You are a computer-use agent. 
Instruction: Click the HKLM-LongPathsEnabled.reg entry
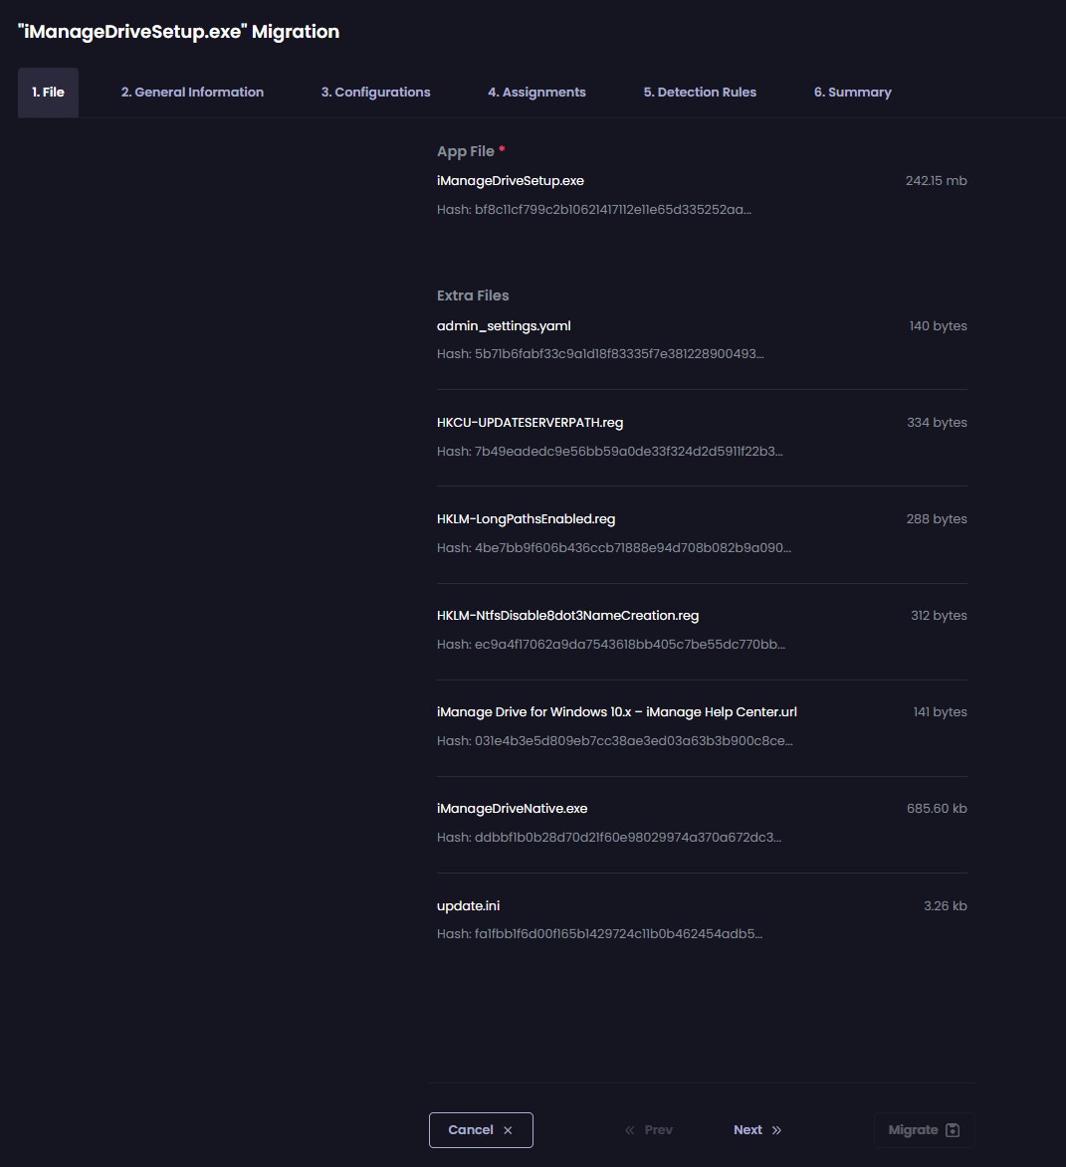(x=526, y=518)
